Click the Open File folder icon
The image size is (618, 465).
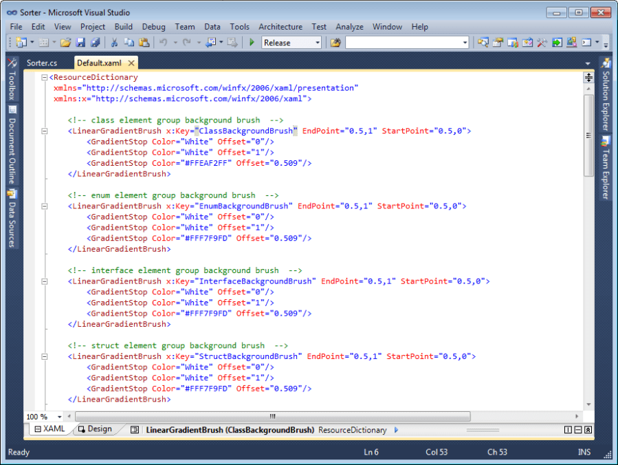tap(65, 43)
